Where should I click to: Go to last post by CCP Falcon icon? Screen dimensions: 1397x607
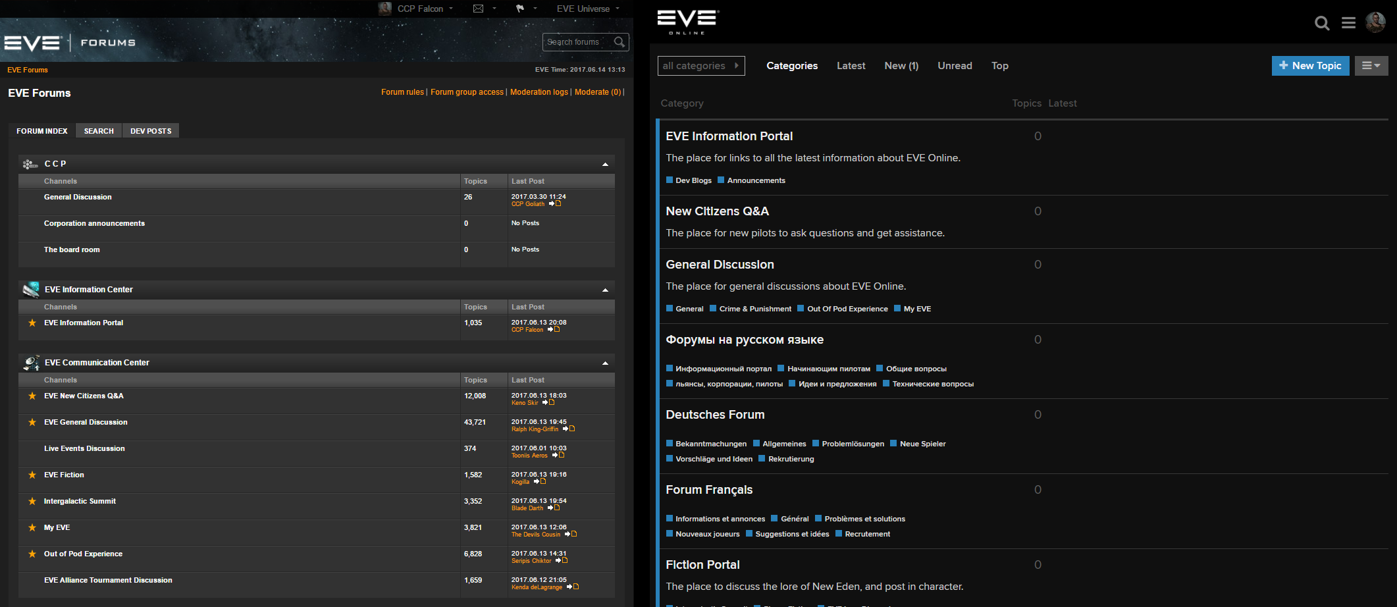pyautogui.click(x=554, y=329)
